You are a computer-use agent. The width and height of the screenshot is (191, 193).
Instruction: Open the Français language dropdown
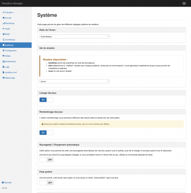(9, 12)
